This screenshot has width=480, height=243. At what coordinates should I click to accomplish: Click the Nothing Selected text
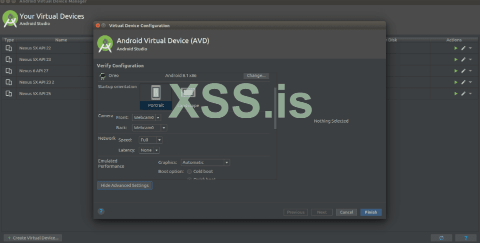pos(331,121)
